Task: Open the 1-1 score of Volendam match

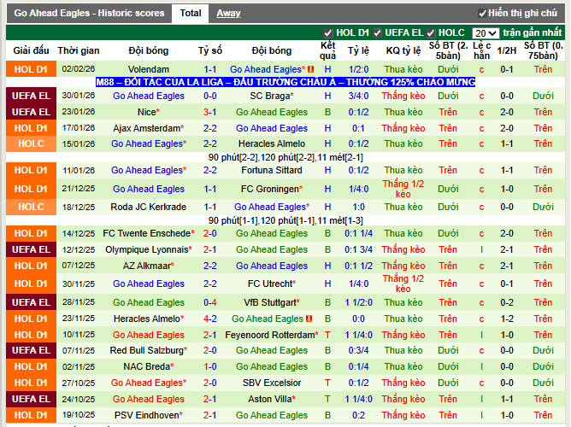Action: click(x=210, y=69)
